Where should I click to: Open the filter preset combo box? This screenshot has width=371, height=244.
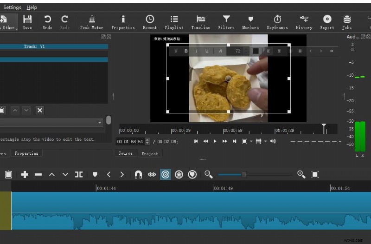tap(51, 123)
